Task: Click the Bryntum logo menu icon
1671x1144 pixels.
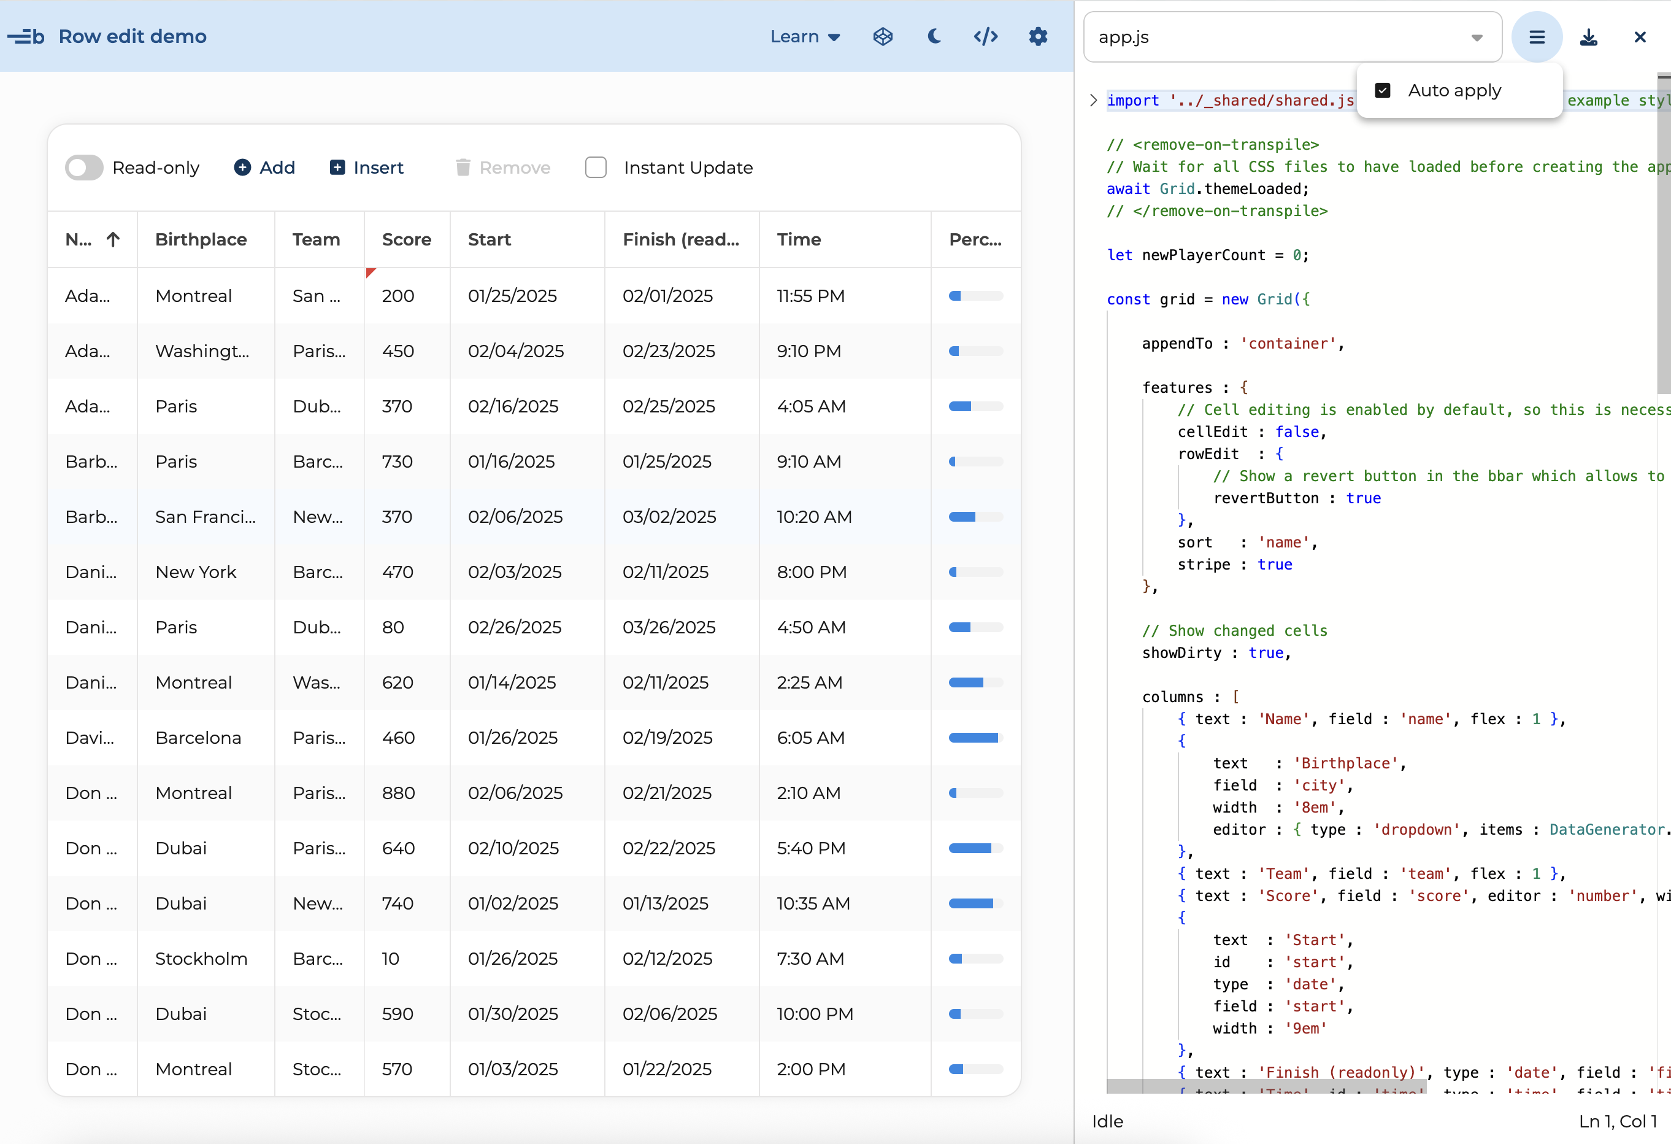Action: click(26, 36)
